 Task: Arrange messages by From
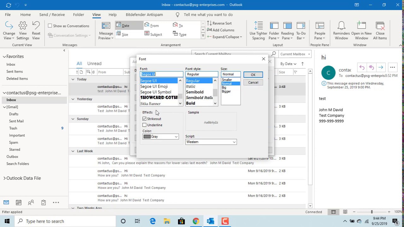click(x=157, y=26)
